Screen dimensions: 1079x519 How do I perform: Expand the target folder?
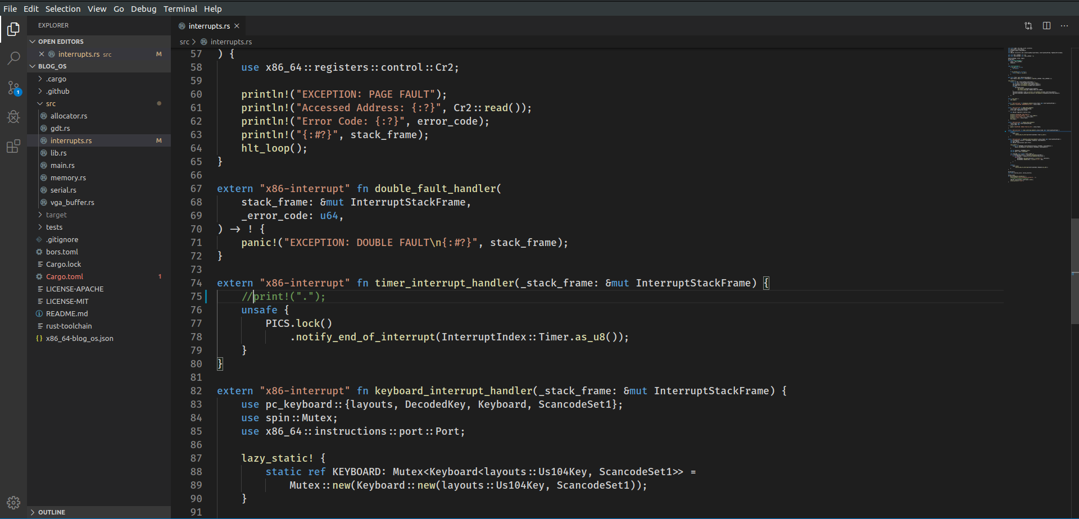tap(40, 215)
